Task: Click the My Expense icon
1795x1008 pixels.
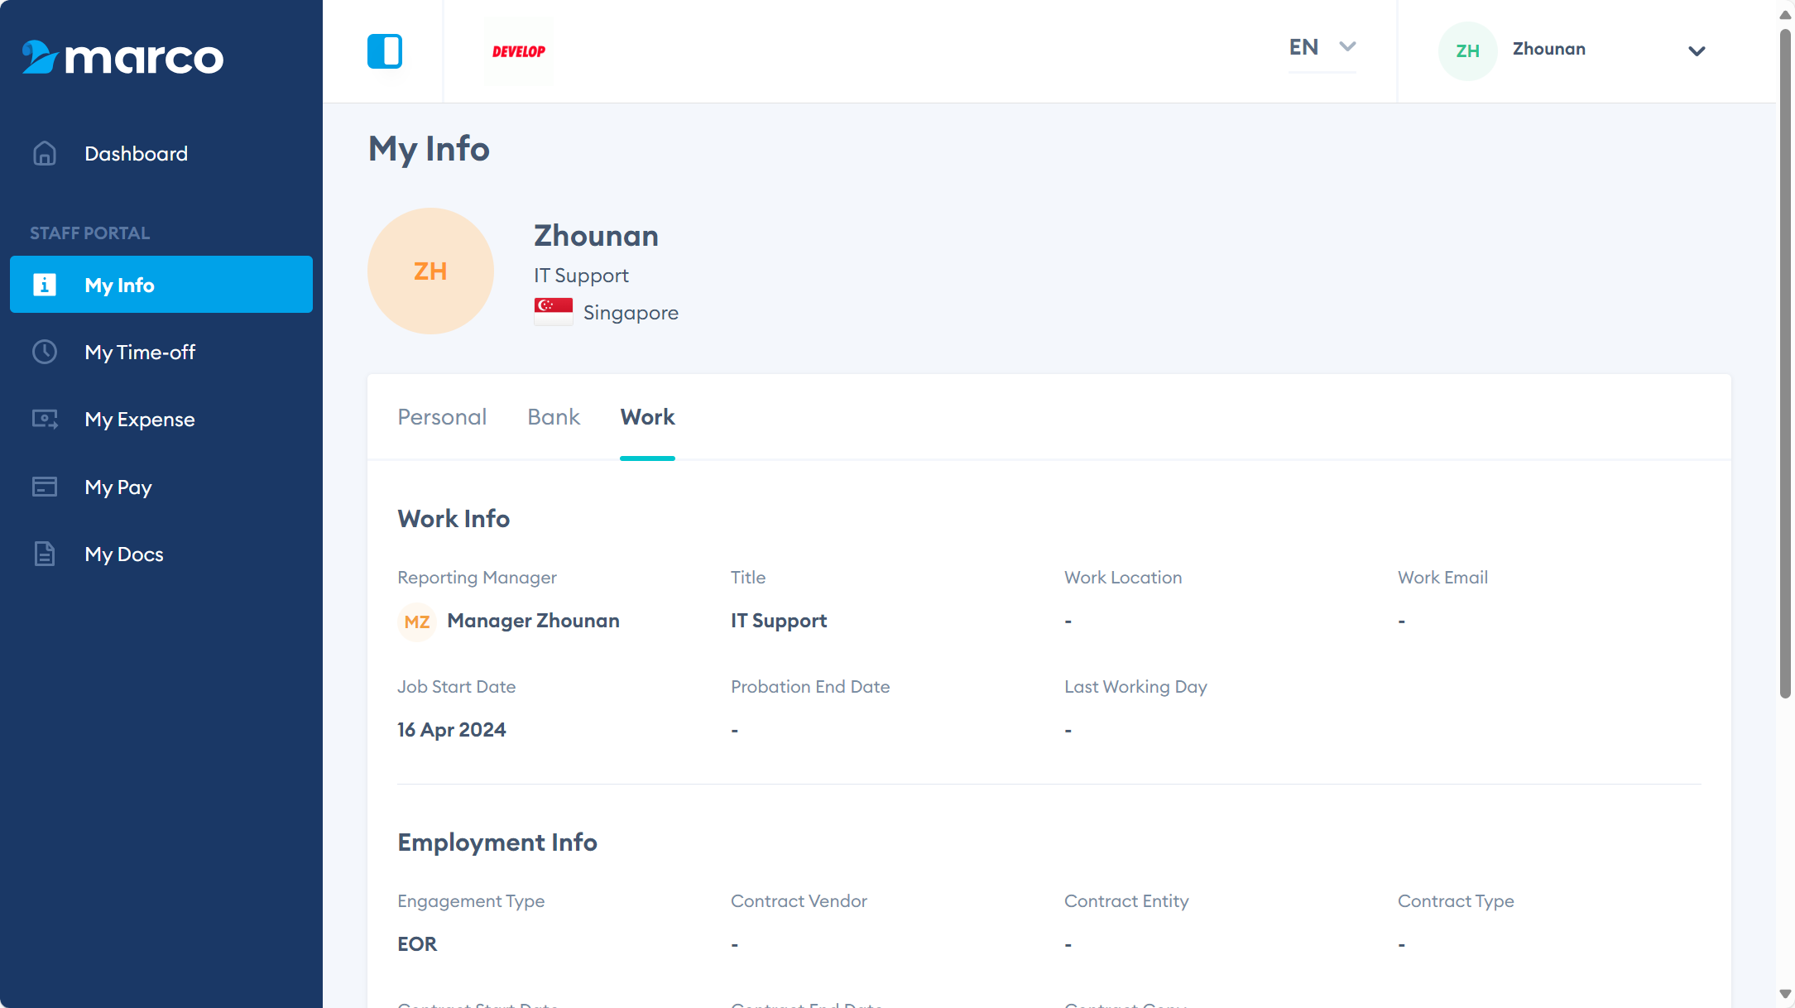Action: point(45,420)
